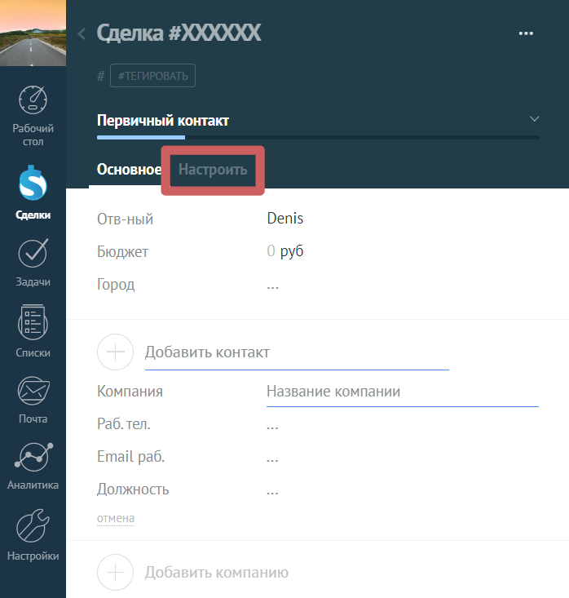Click the Добавить компанию plus circle
The image size is (569, 598).
[x=115, y=572]
